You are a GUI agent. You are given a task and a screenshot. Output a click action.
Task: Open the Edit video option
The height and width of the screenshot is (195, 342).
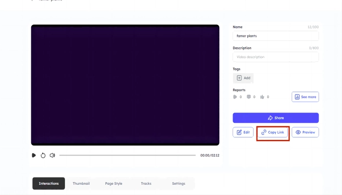click(243, 132)
